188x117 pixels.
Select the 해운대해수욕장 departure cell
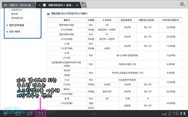click(x=67, y=25)
